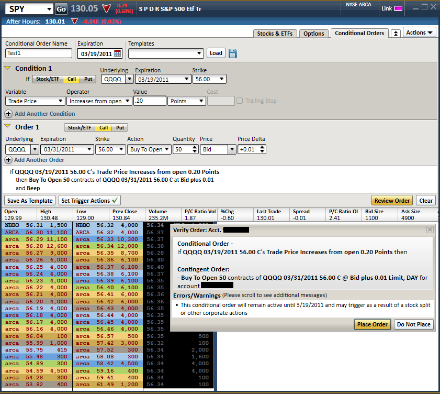Click the magenta Link color indicator
440x394 pixels.
[398, 9]
